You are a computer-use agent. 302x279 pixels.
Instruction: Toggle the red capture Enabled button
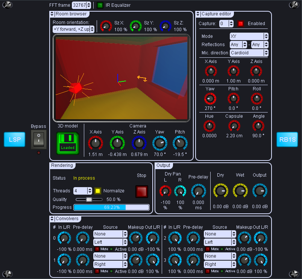pyautogui.click(x=241, y=24)
